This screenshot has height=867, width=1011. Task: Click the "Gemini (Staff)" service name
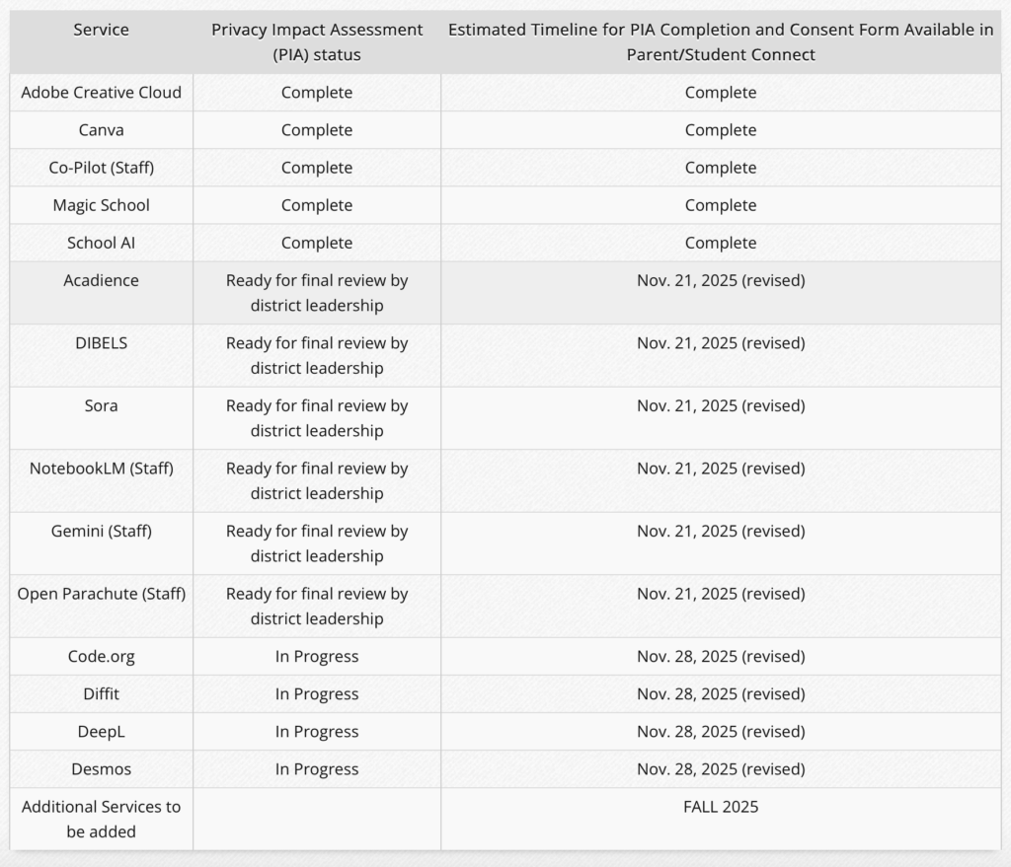pyautogui.click(x=101, y=532)
